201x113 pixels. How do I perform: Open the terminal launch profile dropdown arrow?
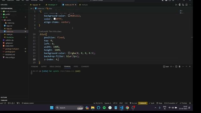click(x=173, y=67)
